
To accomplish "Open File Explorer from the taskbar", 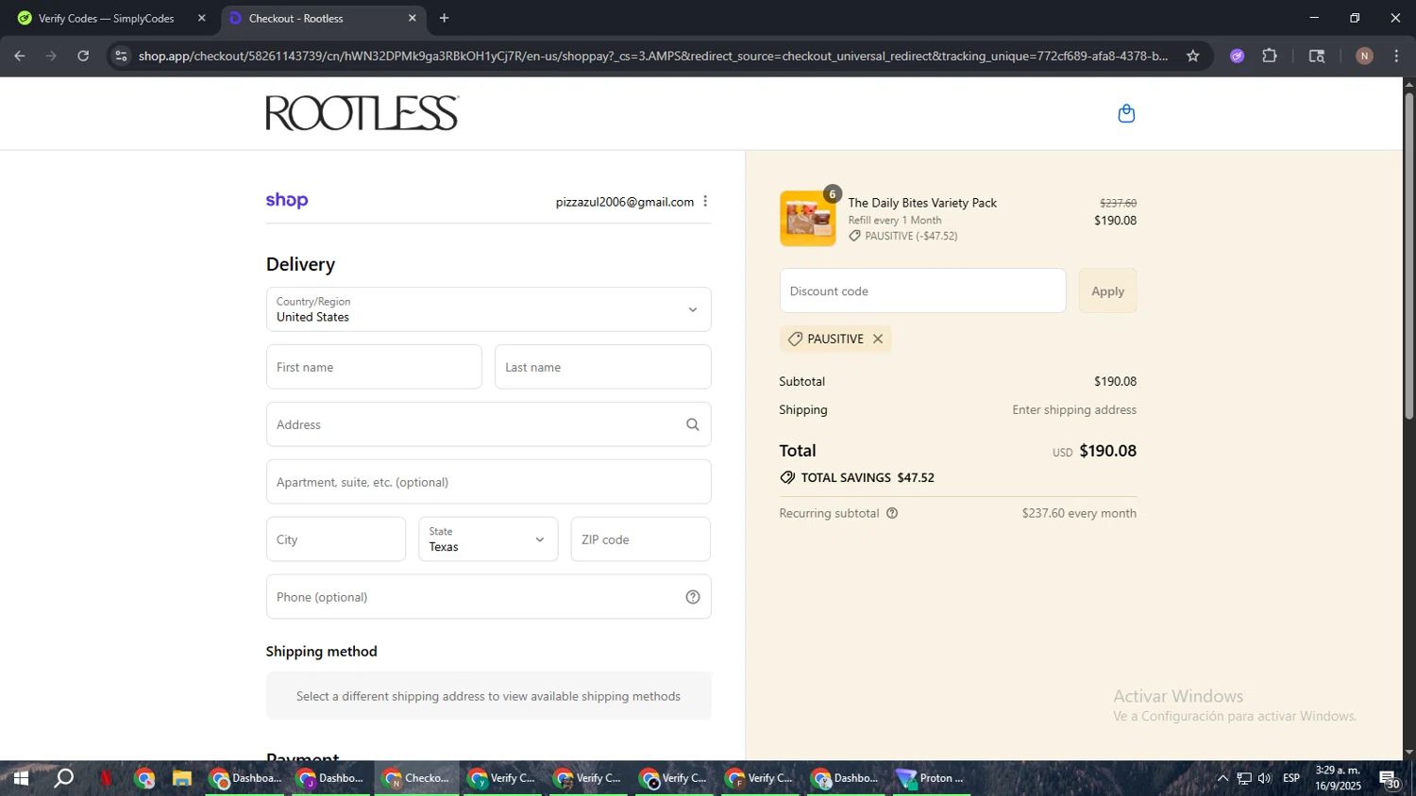I will tap(182, 778).
